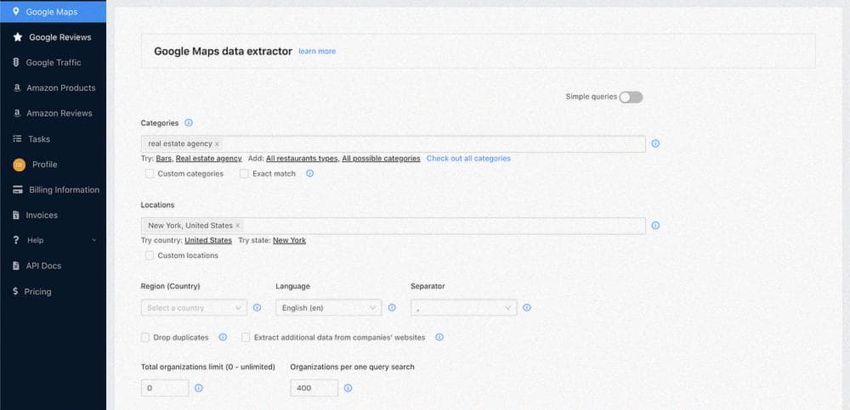Click the star icon next to Google Reviews
This screenshot has width=850, height=410.
[x=18, y=37]
